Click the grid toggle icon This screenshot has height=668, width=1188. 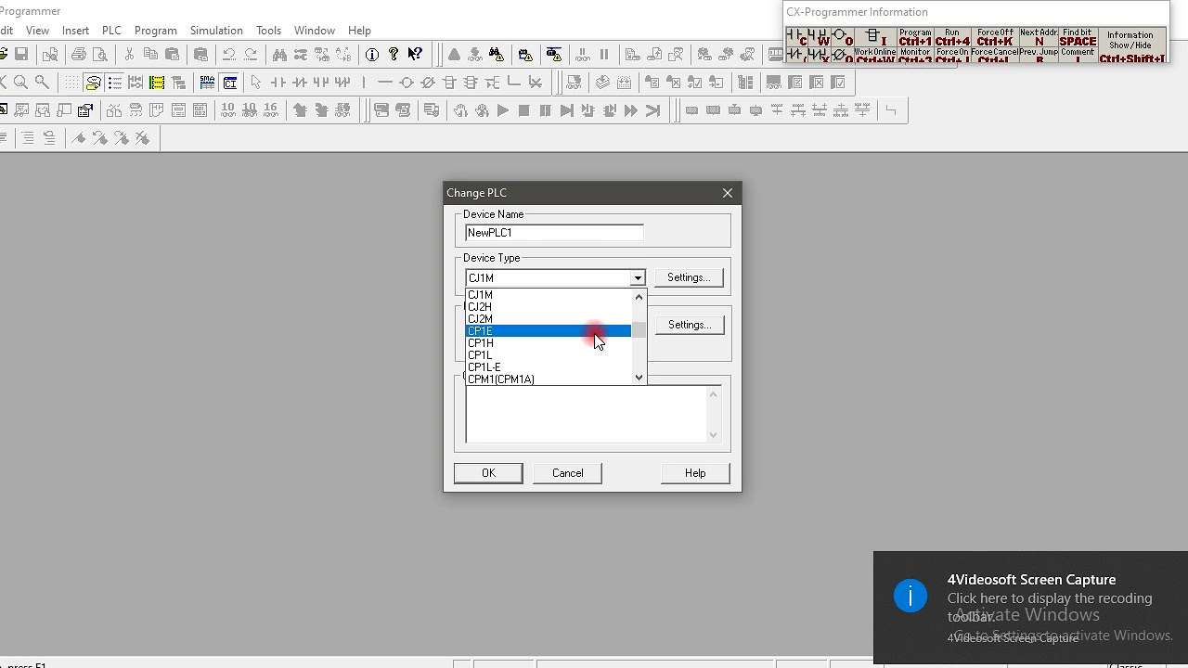[x=71, y=83]
